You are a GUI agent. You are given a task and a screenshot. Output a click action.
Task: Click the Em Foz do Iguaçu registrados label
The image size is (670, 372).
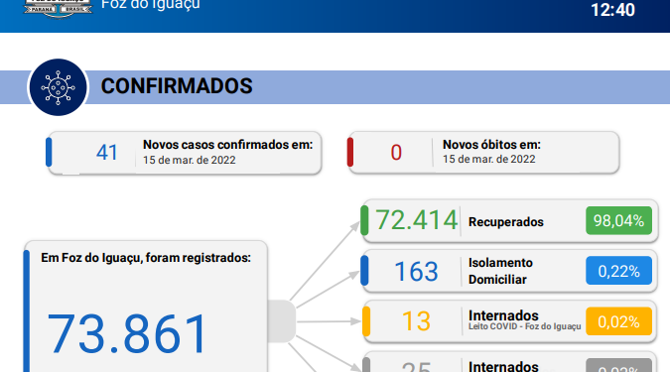(x=146, y=258)
